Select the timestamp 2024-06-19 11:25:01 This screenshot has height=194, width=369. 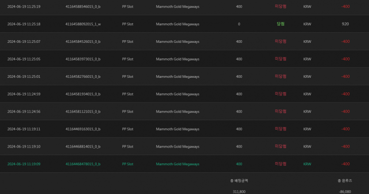pos(24,76)
